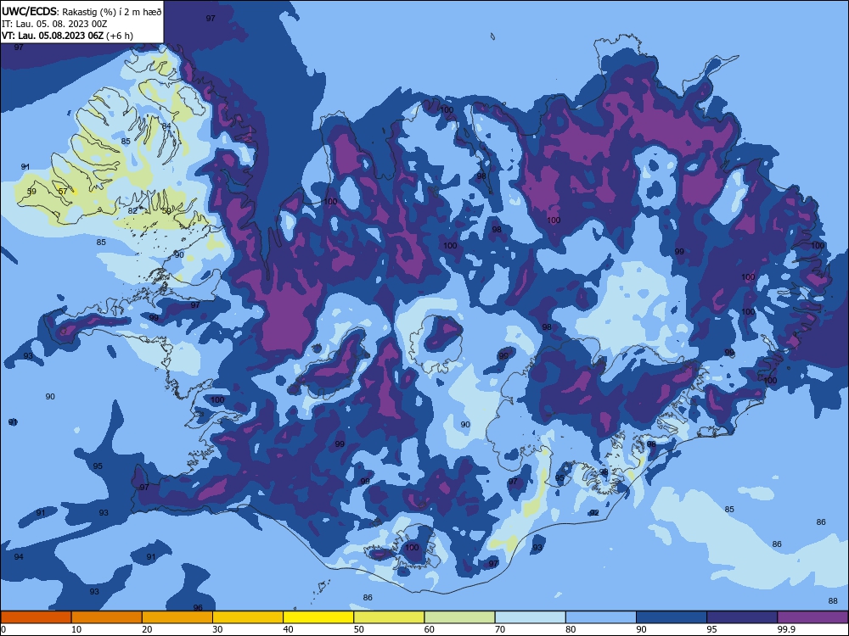Click the legend scale label '10'
Image resolution: width=849 pixels, height=636 pixels.
pos(76,629)
